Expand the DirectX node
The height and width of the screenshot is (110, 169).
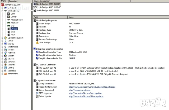[2, 56]
